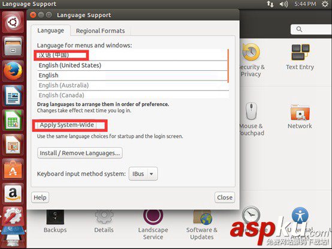This screenshot has height=249, width=332.
Task: Open the Files manager in the launcher
Action: pyautogui.click(x=13, y=47)
